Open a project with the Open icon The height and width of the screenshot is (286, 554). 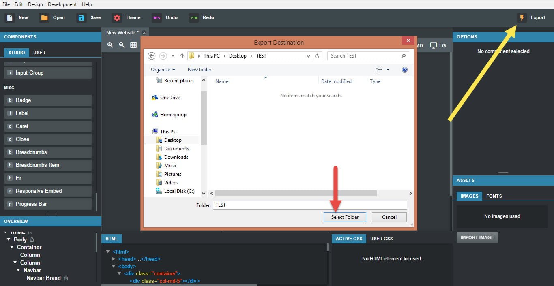click(44, 17)
